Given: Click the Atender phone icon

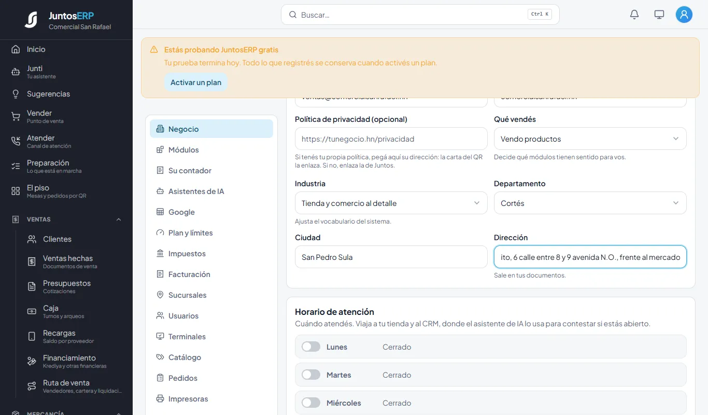Looking at the screenshot, I should (16, 142).
